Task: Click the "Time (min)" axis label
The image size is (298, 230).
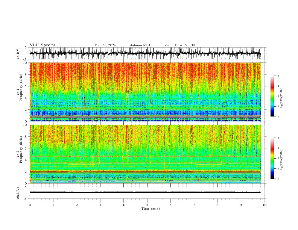Action: click(x=151, y=209)
